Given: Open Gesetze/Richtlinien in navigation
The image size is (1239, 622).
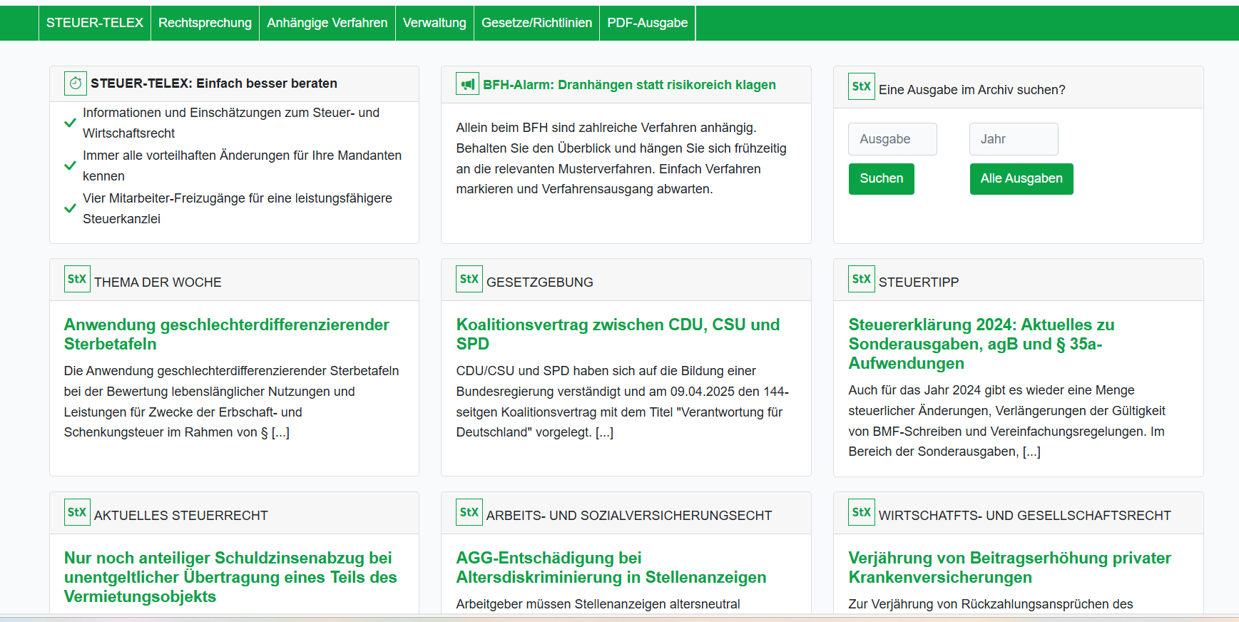Looking at the screenshot, I should pos(536,23).
